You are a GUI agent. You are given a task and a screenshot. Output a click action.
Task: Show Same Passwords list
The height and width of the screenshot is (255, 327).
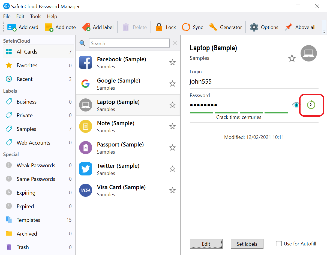tap(38, 179)
